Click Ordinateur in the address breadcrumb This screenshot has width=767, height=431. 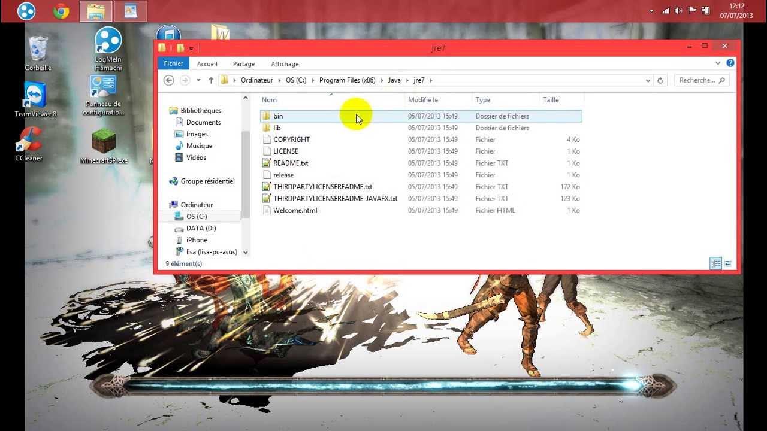pyautogui.click(x=256, y=80)
